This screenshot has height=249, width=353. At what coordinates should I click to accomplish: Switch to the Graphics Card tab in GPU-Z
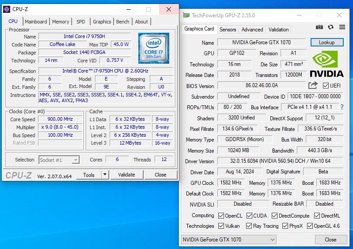[x=199, y=29]
